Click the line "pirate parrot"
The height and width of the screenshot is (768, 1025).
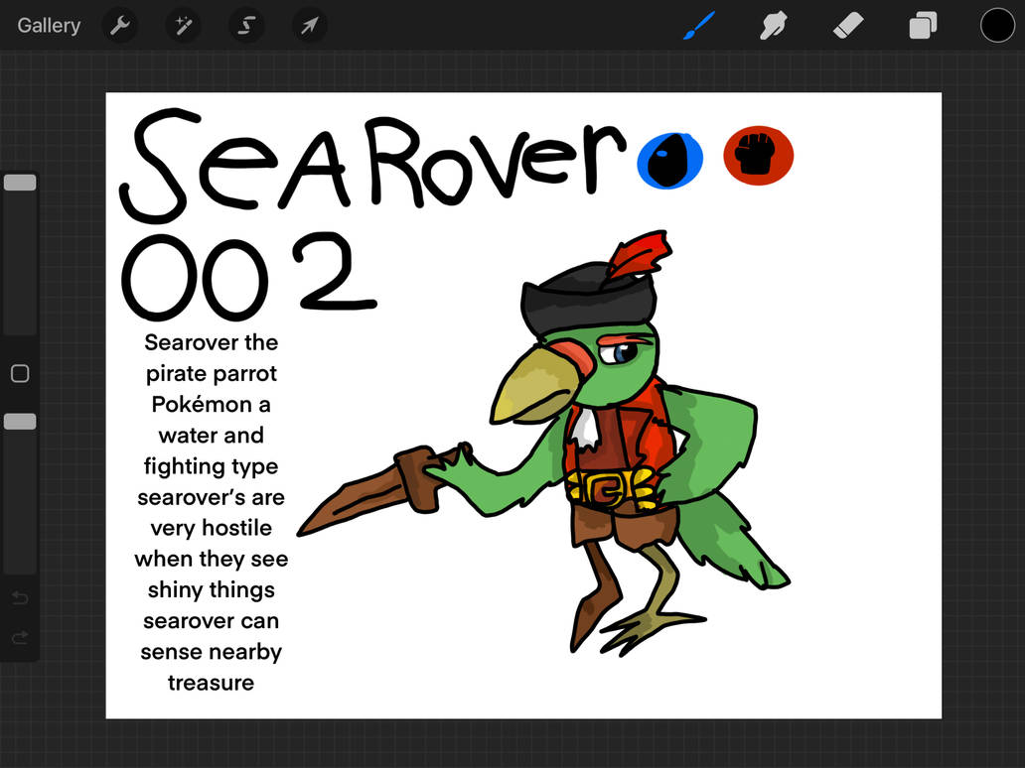click(x=212, y=373)
